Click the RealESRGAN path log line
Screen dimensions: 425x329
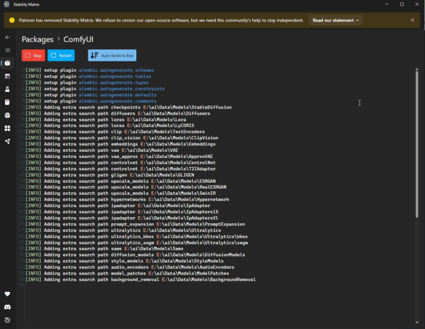pyautogui.click(x=126, y=187)
